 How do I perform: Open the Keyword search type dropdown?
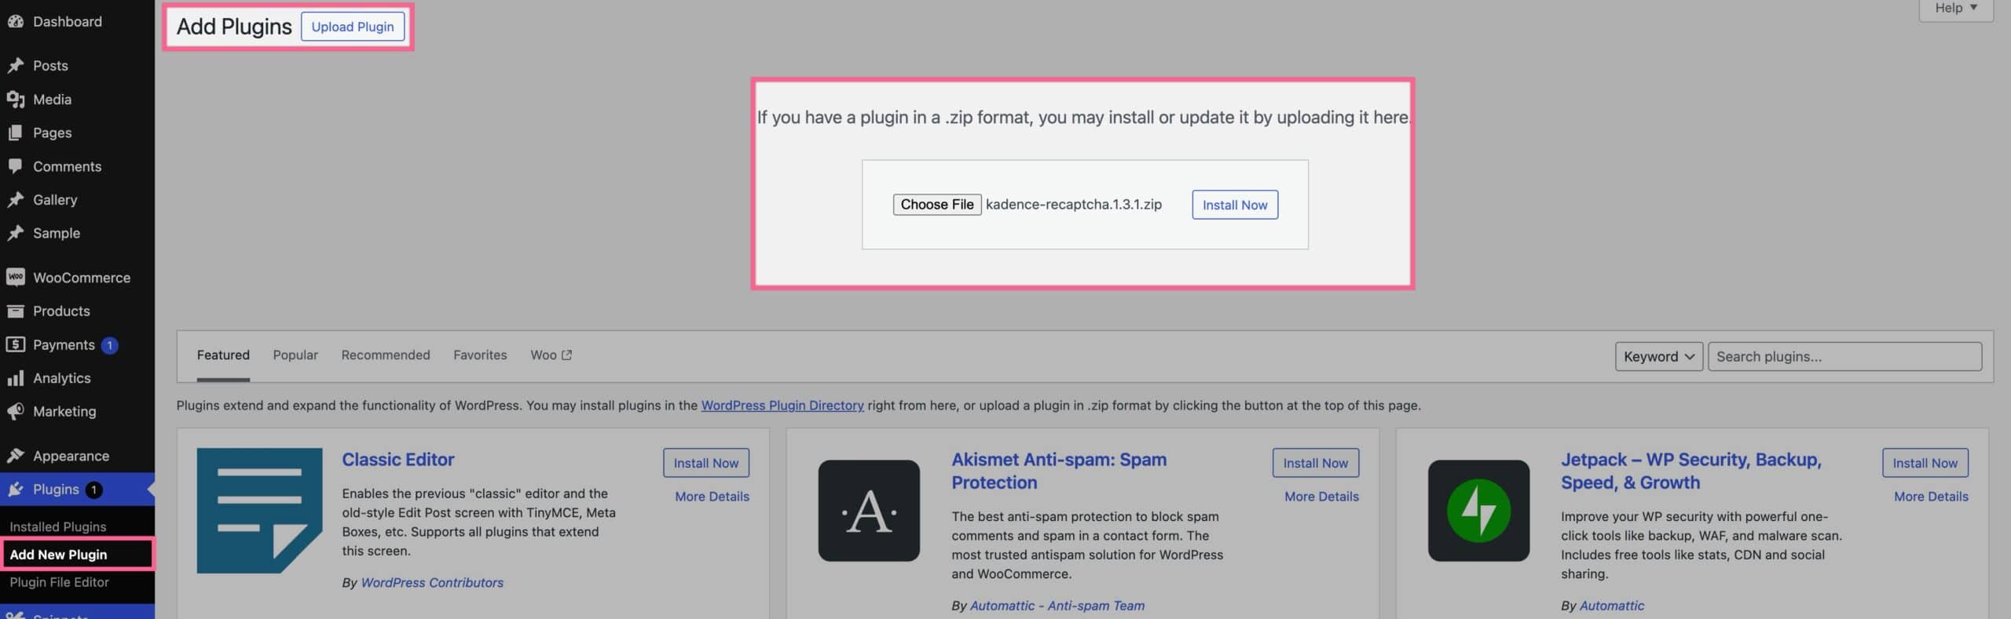[x=1658, y=357]
